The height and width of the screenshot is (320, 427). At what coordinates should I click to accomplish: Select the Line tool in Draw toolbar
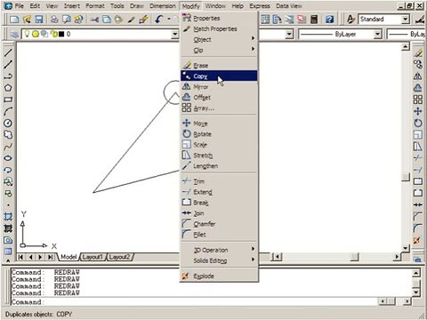[x=8, y=53]
